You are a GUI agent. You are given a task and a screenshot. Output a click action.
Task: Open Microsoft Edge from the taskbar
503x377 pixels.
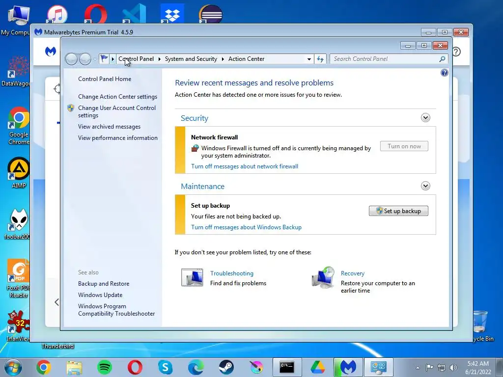(x=196, y=367)
